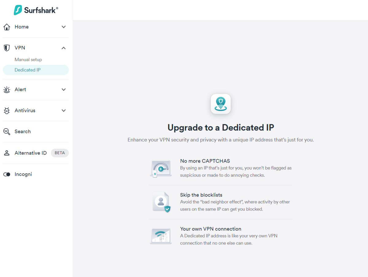Expand the Antivirus section chevron
The image size is (368, 277).
tap(63, 111)
